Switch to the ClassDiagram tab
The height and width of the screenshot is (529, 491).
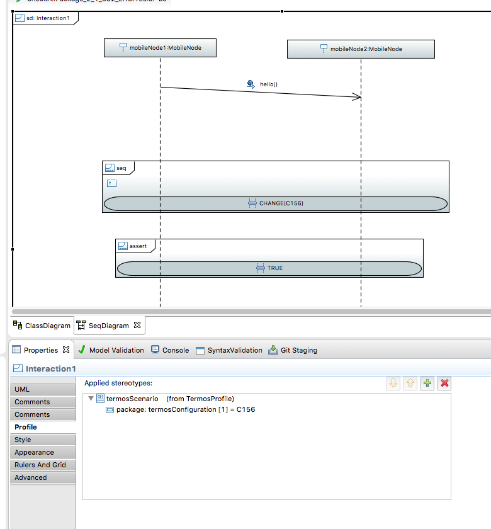point(42,326)
